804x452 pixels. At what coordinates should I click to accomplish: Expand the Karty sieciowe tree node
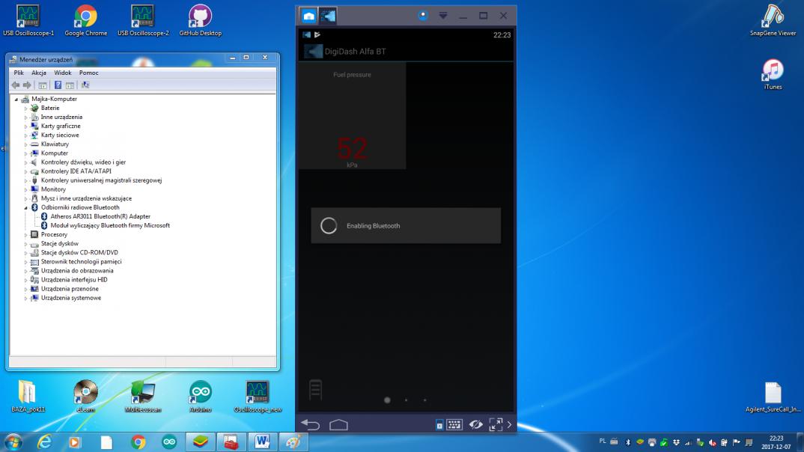(x=25, y=135)
